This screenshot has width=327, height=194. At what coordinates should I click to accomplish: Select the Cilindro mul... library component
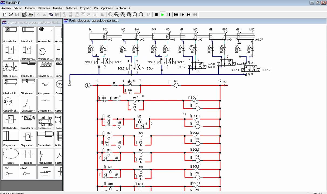(28, 87)
